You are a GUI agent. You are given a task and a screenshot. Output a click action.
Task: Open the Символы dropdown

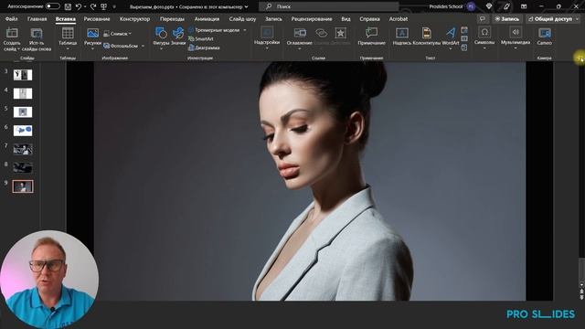(x=484, y=38)
